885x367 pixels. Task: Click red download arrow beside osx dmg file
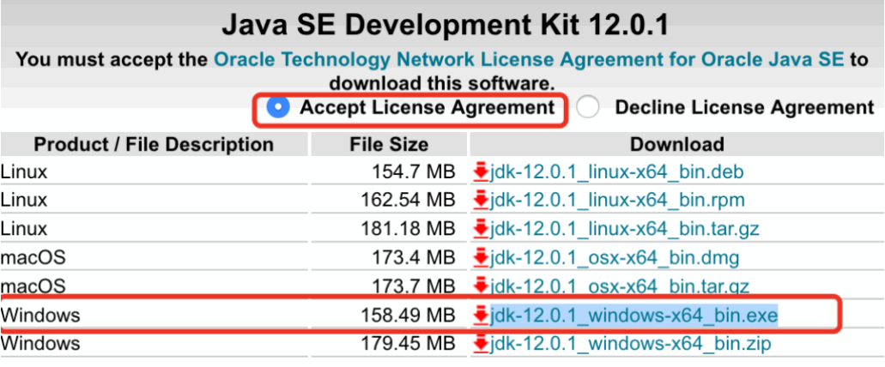click(x=481, y=259)
